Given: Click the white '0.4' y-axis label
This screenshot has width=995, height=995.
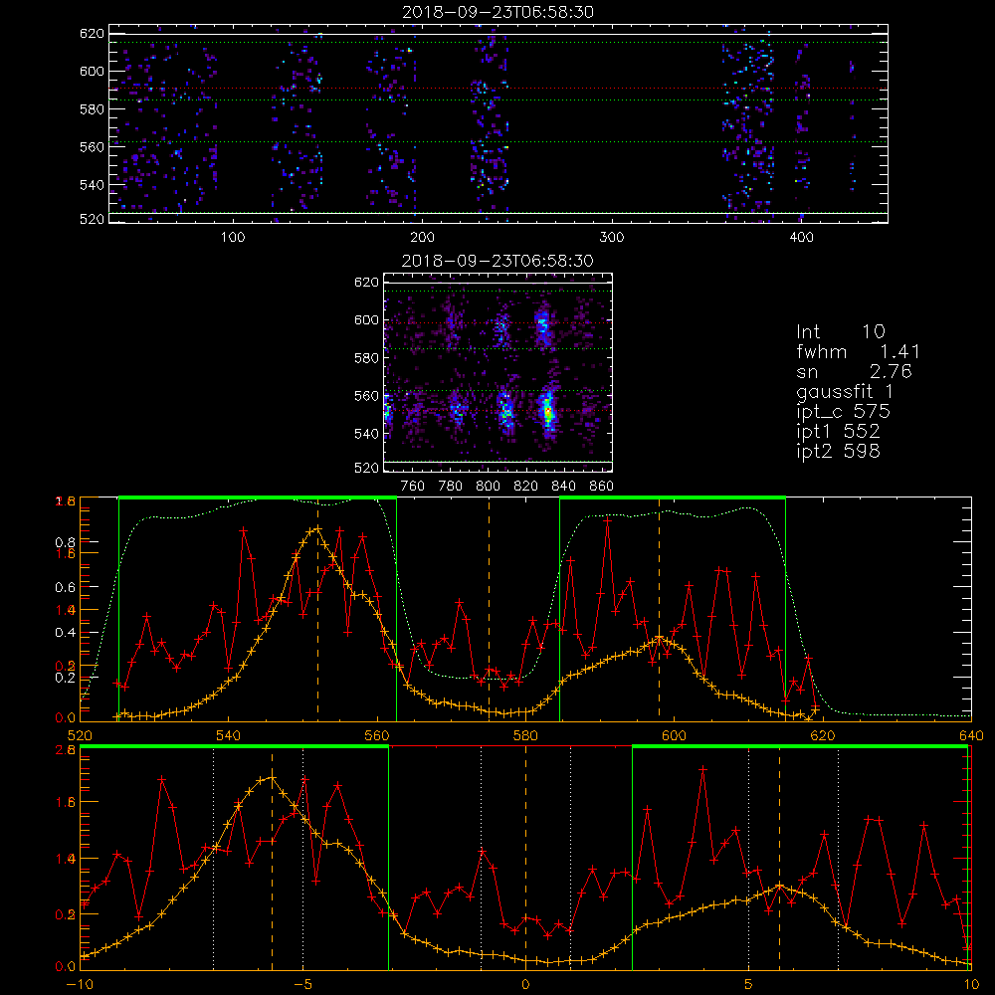Looking at the screenshot, I should pos(66,633).
